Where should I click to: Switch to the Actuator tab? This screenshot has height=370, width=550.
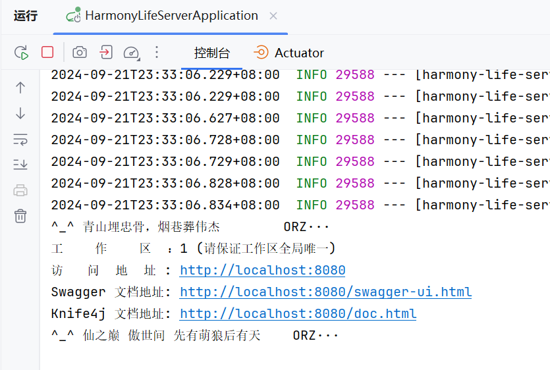click(x=289, y=53)
